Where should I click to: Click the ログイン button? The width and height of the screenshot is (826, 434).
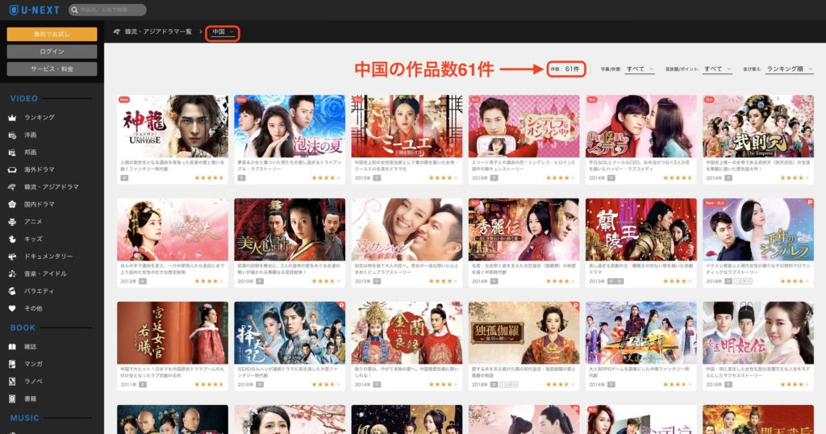(x=52, y=52)
